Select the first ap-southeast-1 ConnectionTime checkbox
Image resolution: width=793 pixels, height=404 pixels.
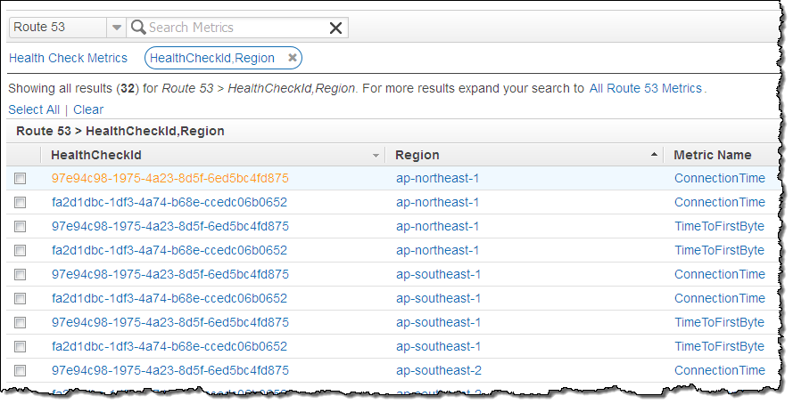pyautogui.click(x=21, y=274)
